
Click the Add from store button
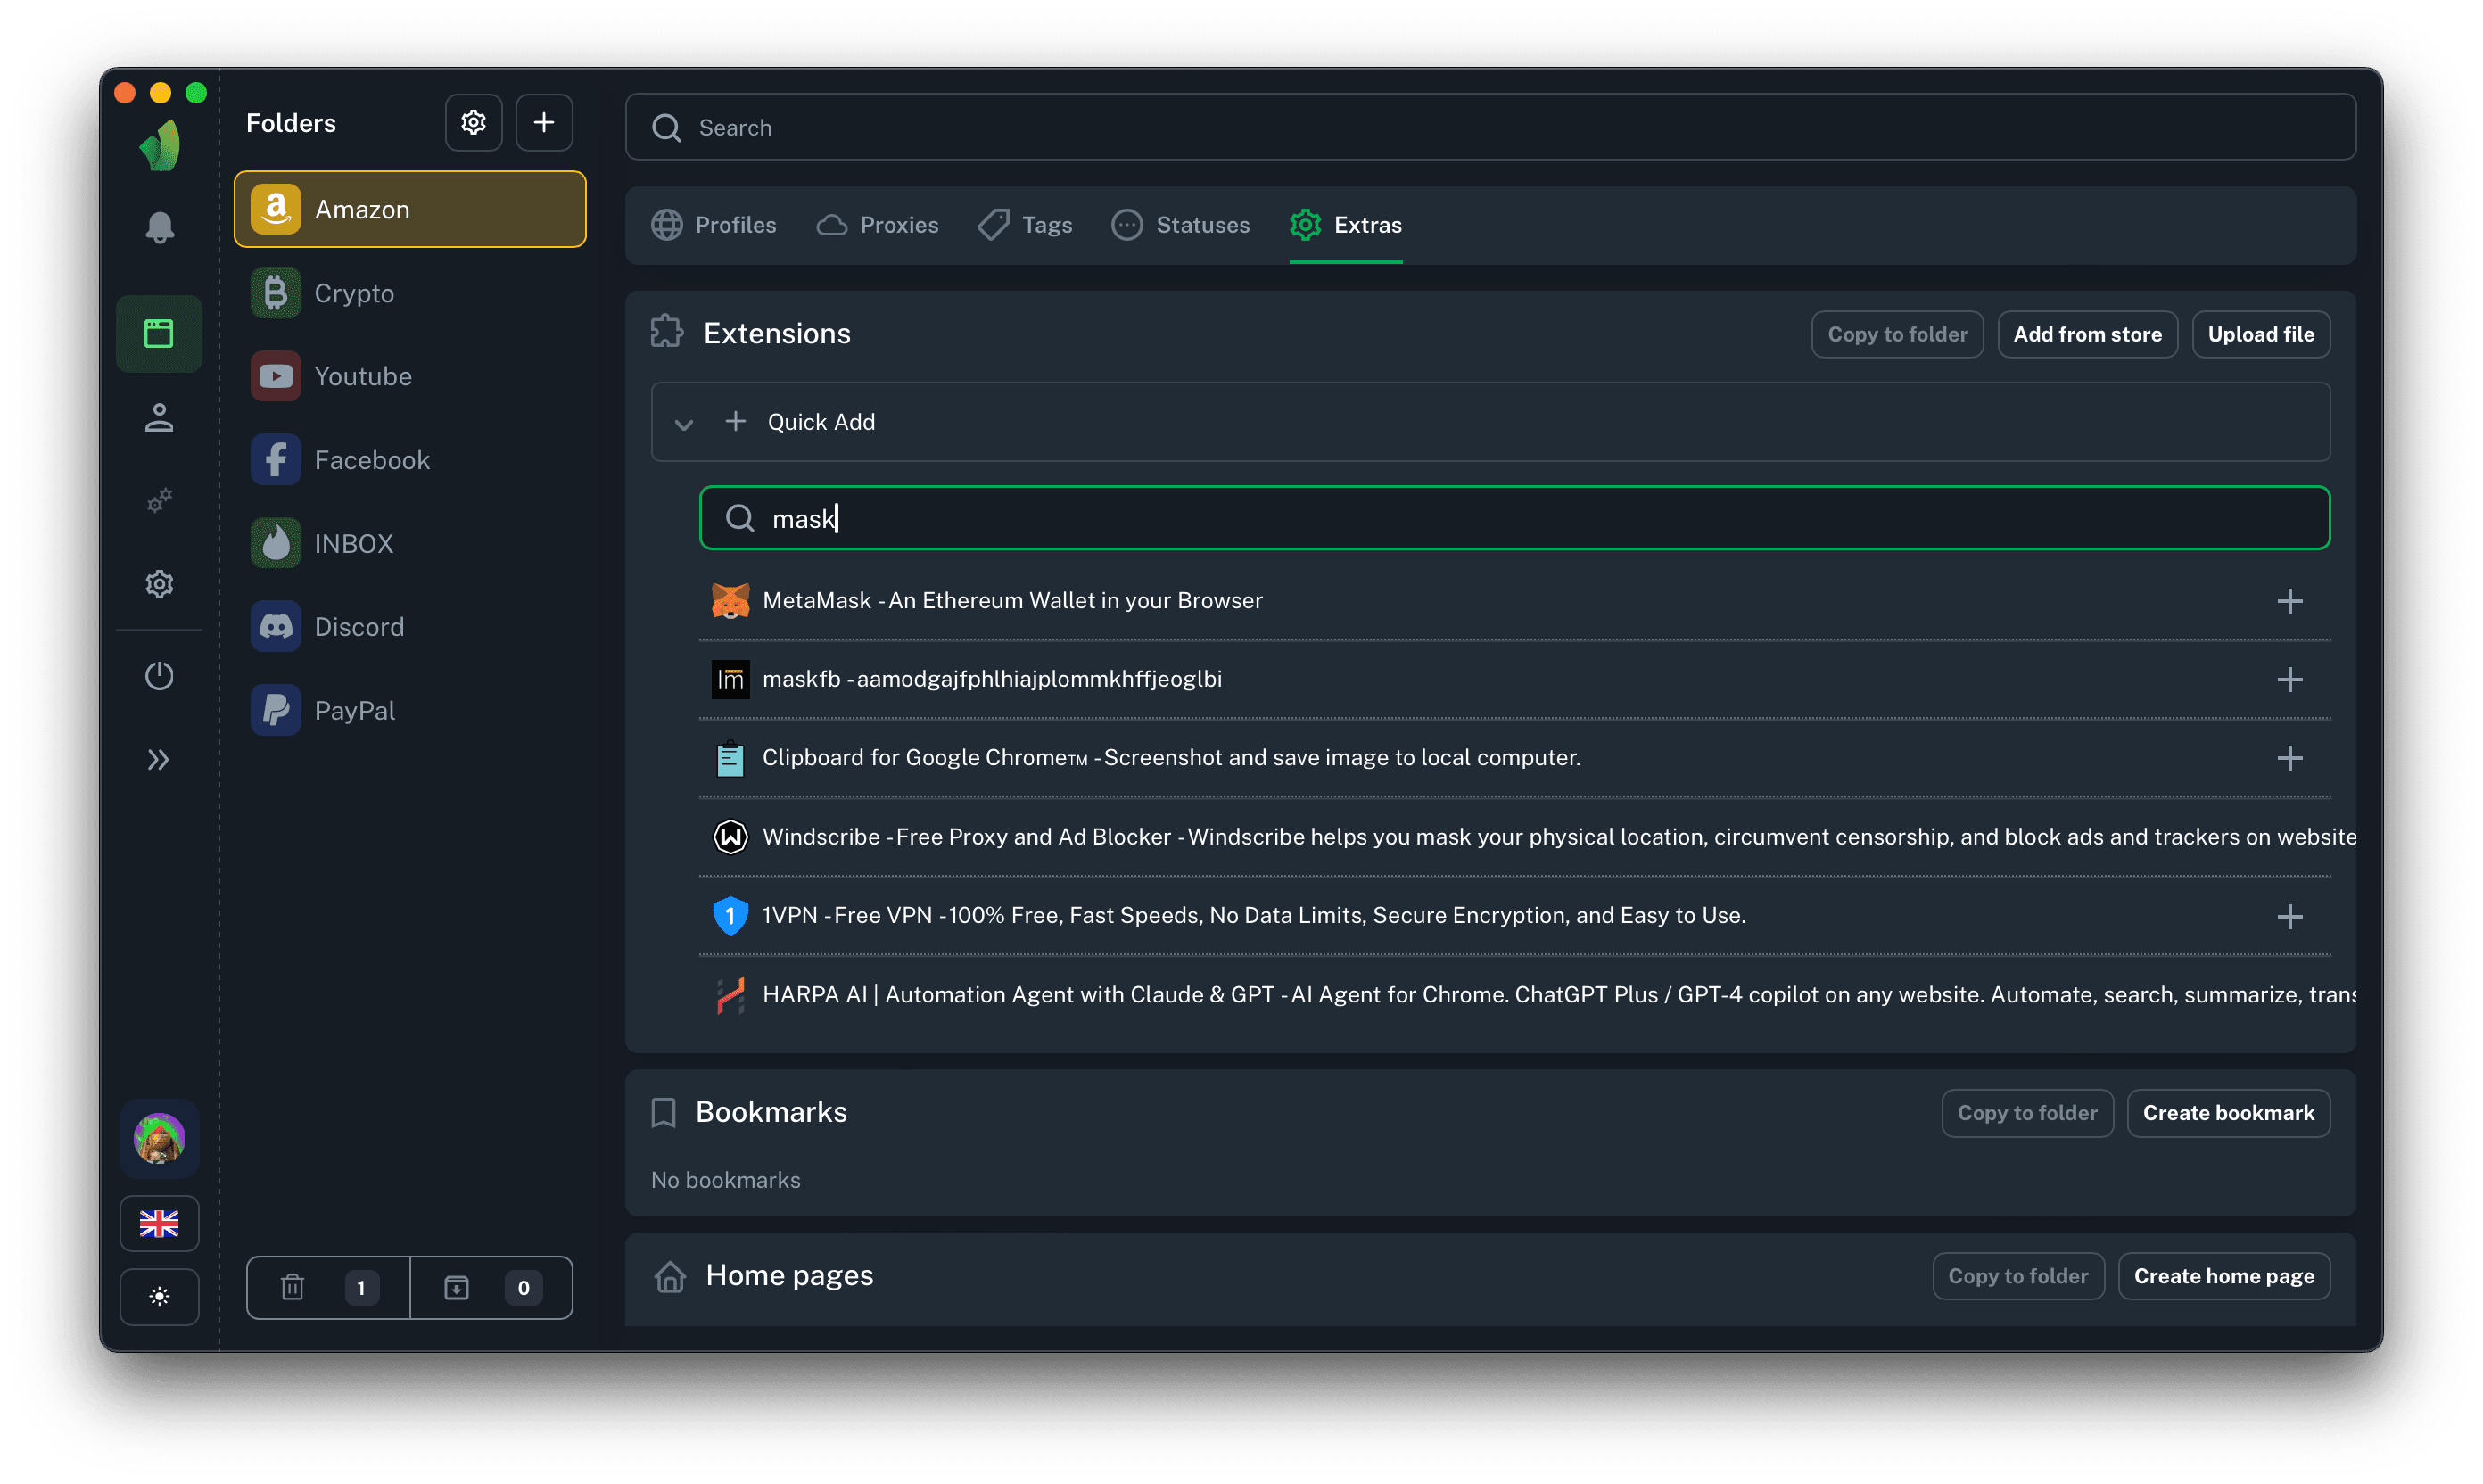click(x=2087, y=334)
